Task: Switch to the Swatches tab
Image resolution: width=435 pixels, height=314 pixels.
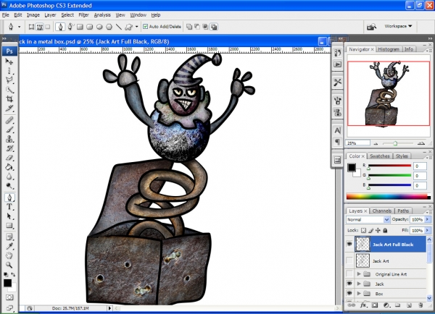Action: coord(379,156)
